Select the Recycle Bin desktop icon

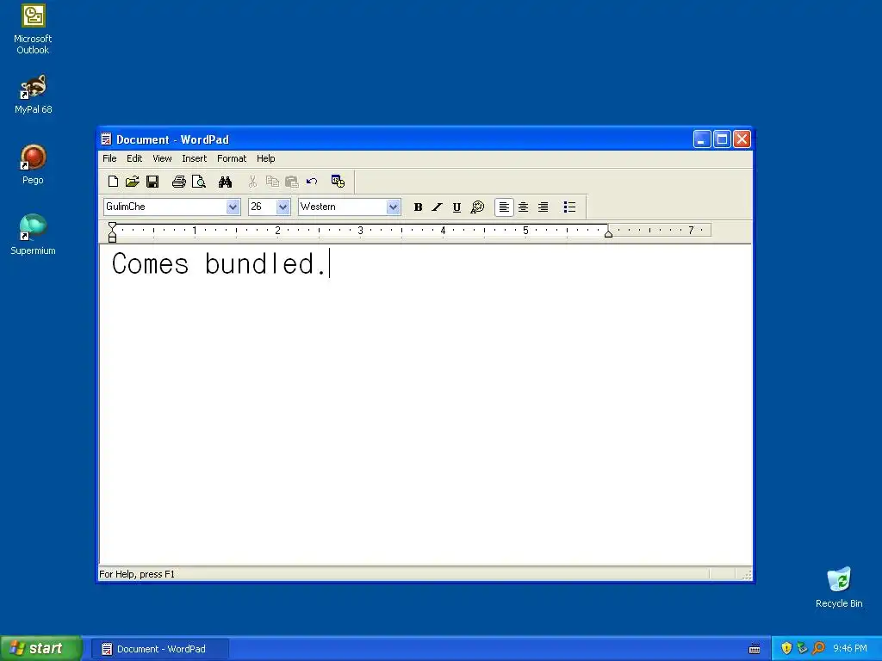[839, 587]
